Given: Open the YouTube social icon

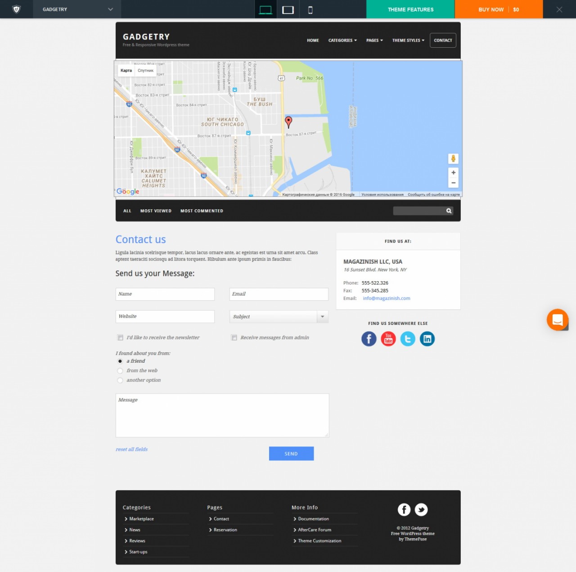Looking at the screenshot, I should click(x=388, y=339).
